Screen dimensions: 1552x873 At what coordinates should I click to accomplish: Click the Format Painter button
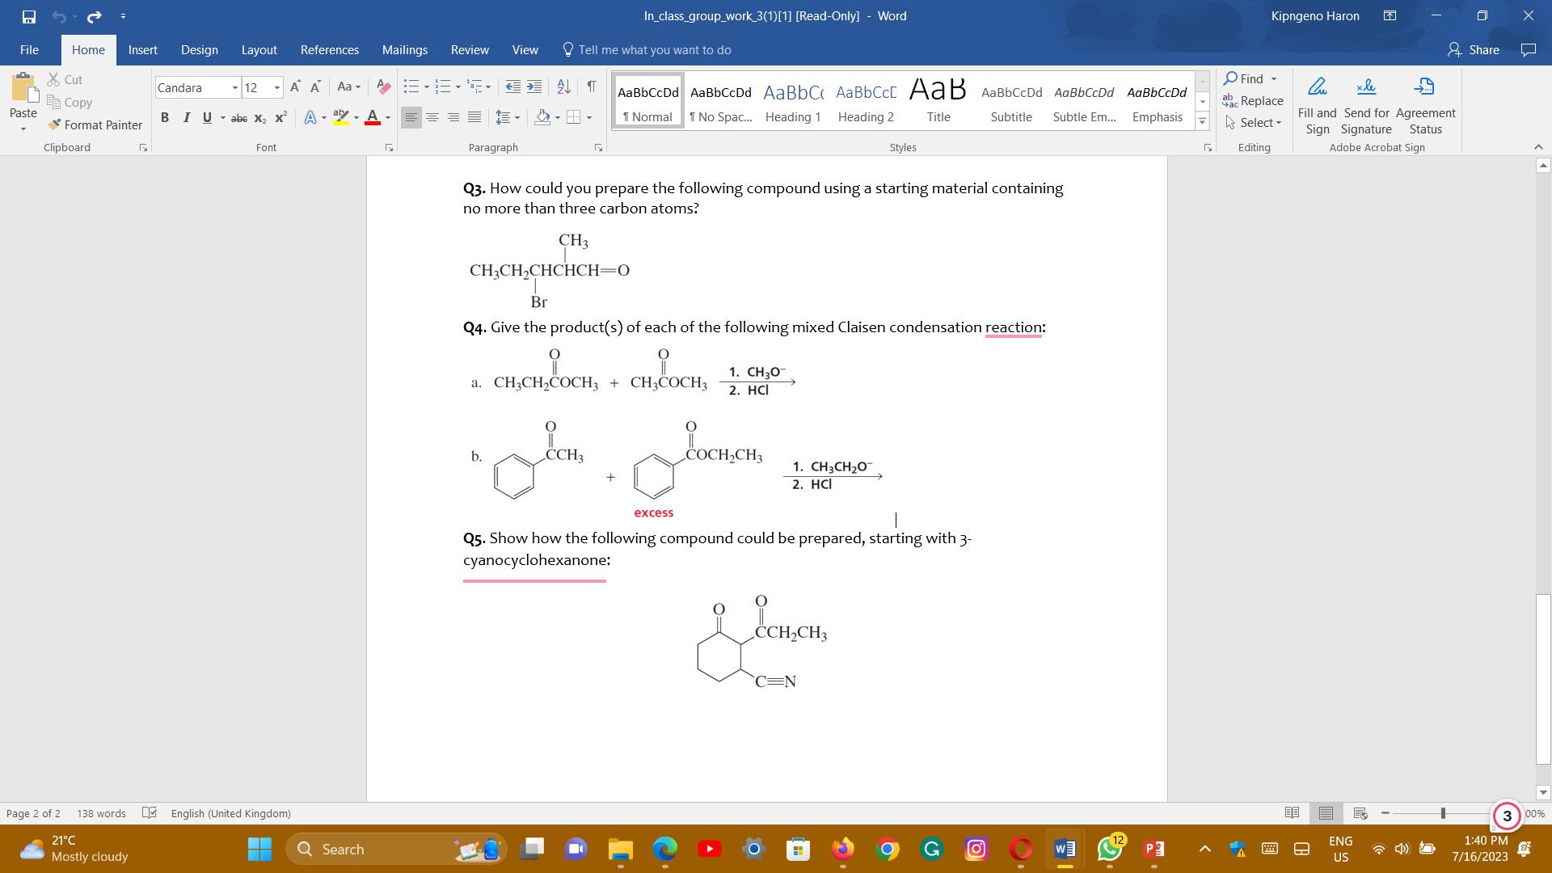pos(95,124)
